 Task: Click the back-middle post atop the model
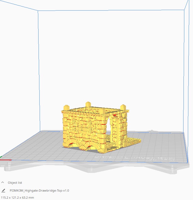pos(88,104)
